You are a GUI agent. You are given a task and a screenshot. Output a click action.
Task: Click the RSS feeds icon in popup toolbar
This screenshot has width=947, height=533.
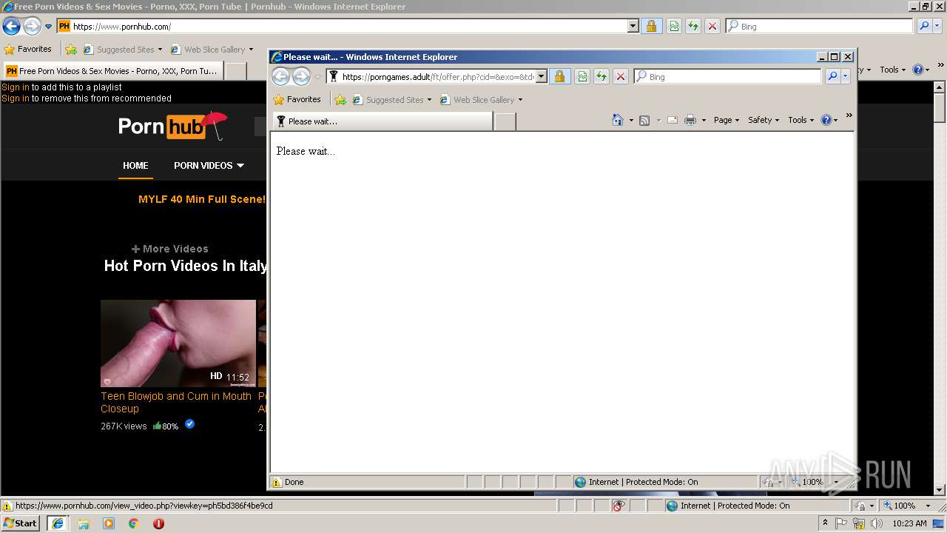coord(644,120)
